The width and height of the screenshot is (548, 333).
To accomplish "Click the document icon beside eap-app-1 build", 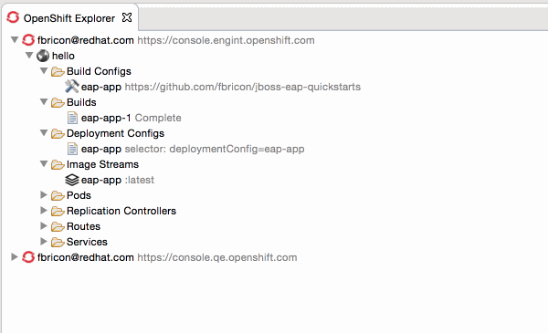I will click(x=72, y=118).
